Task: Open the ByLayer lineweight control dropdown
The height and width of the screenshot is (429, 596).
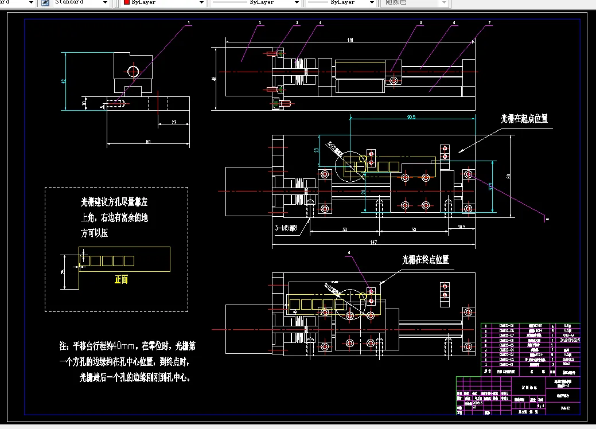Action: (372, 3)
